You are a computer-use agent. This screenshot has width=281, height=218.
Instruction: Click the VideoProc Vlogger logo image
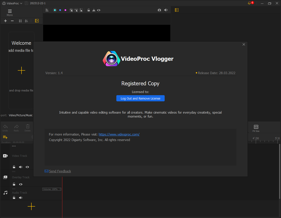(x=112, y=59)
